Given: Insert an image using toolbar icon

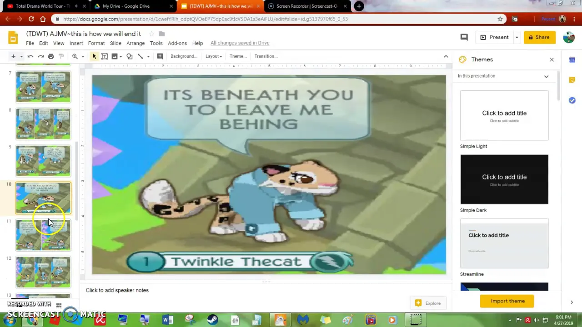Looking at the screenshot, I should coord(115,56).
